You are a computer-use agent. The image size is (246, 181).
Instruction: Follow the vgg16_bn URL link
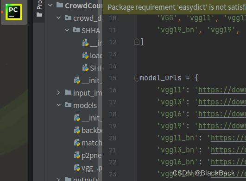tap(228, 162)
